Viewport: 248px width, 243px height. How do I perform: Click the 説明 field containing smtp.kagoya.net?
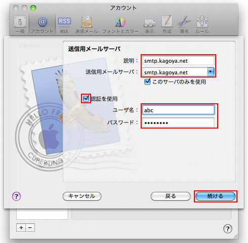[178, 60]
